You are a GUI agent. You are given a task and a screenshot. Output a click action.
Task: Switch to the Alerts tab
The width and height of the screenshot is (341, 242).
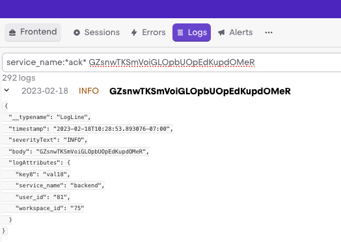point(236,33)
